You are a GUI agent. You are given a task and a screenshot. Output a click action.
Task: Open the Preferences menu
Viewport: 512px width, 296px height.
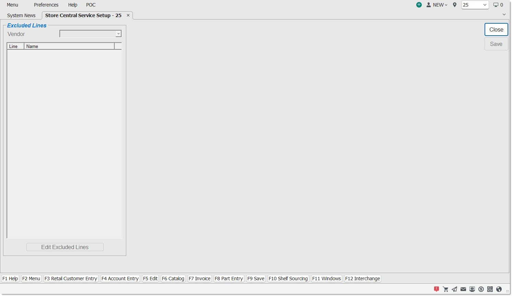click(46, 5)
